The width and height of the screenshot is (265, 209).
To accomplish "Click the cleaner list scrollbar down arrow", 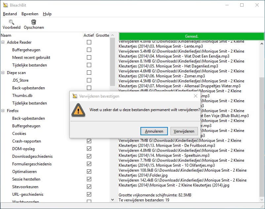I will (x=113, y=200).
